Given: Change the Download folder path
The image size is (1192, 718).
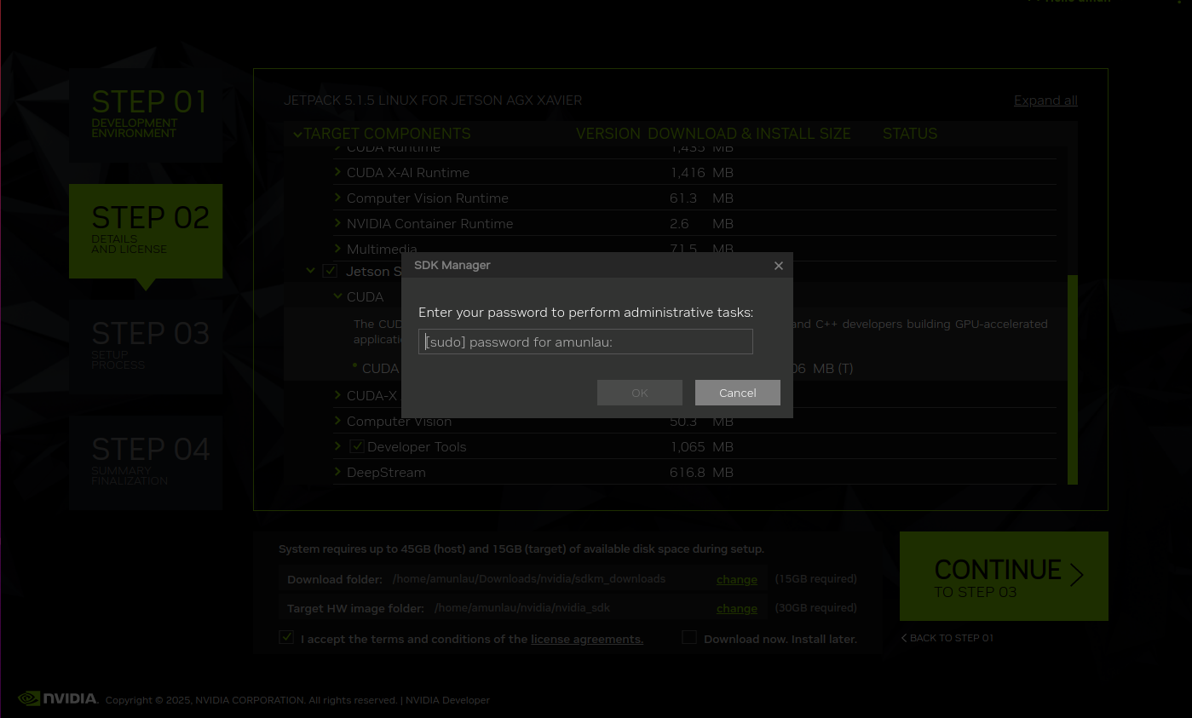Looking at the screenshot, I should pos(737,579).
